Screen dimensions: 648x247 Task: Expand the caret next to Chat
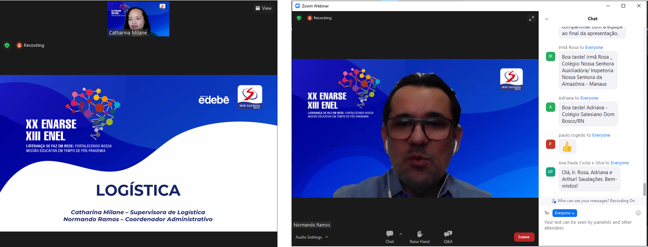pyautogui.click(x=401, y=234)
